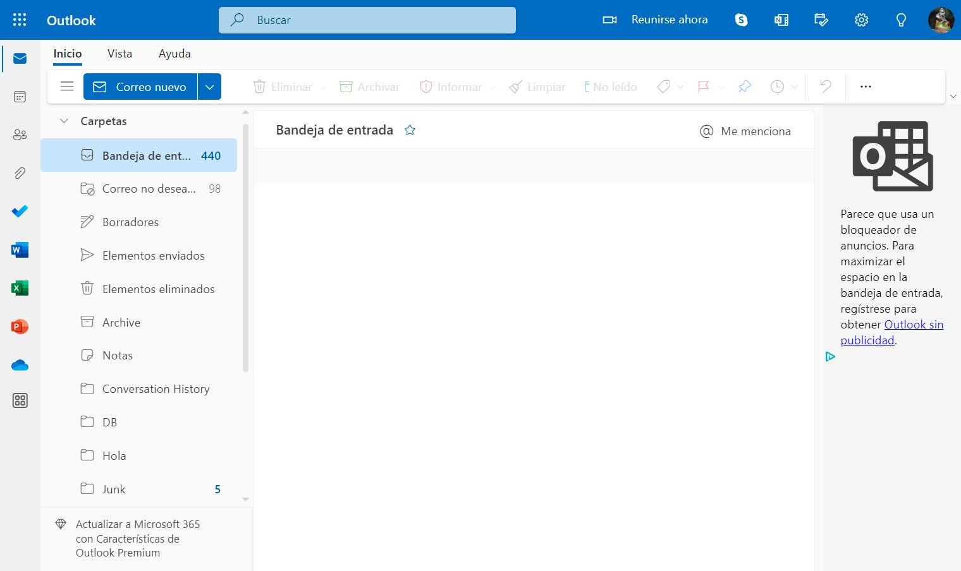Open the Borradores folder
The height and width of the screenshot is (571, 961).
click(x=139, y=222)
